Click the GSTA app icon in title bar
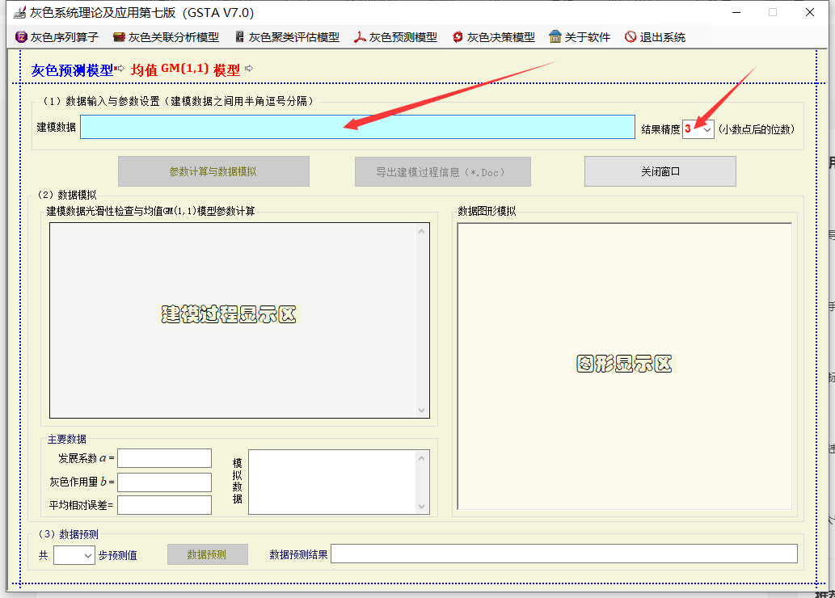Screen dimensions: 835x598 (x=19, y=11)
